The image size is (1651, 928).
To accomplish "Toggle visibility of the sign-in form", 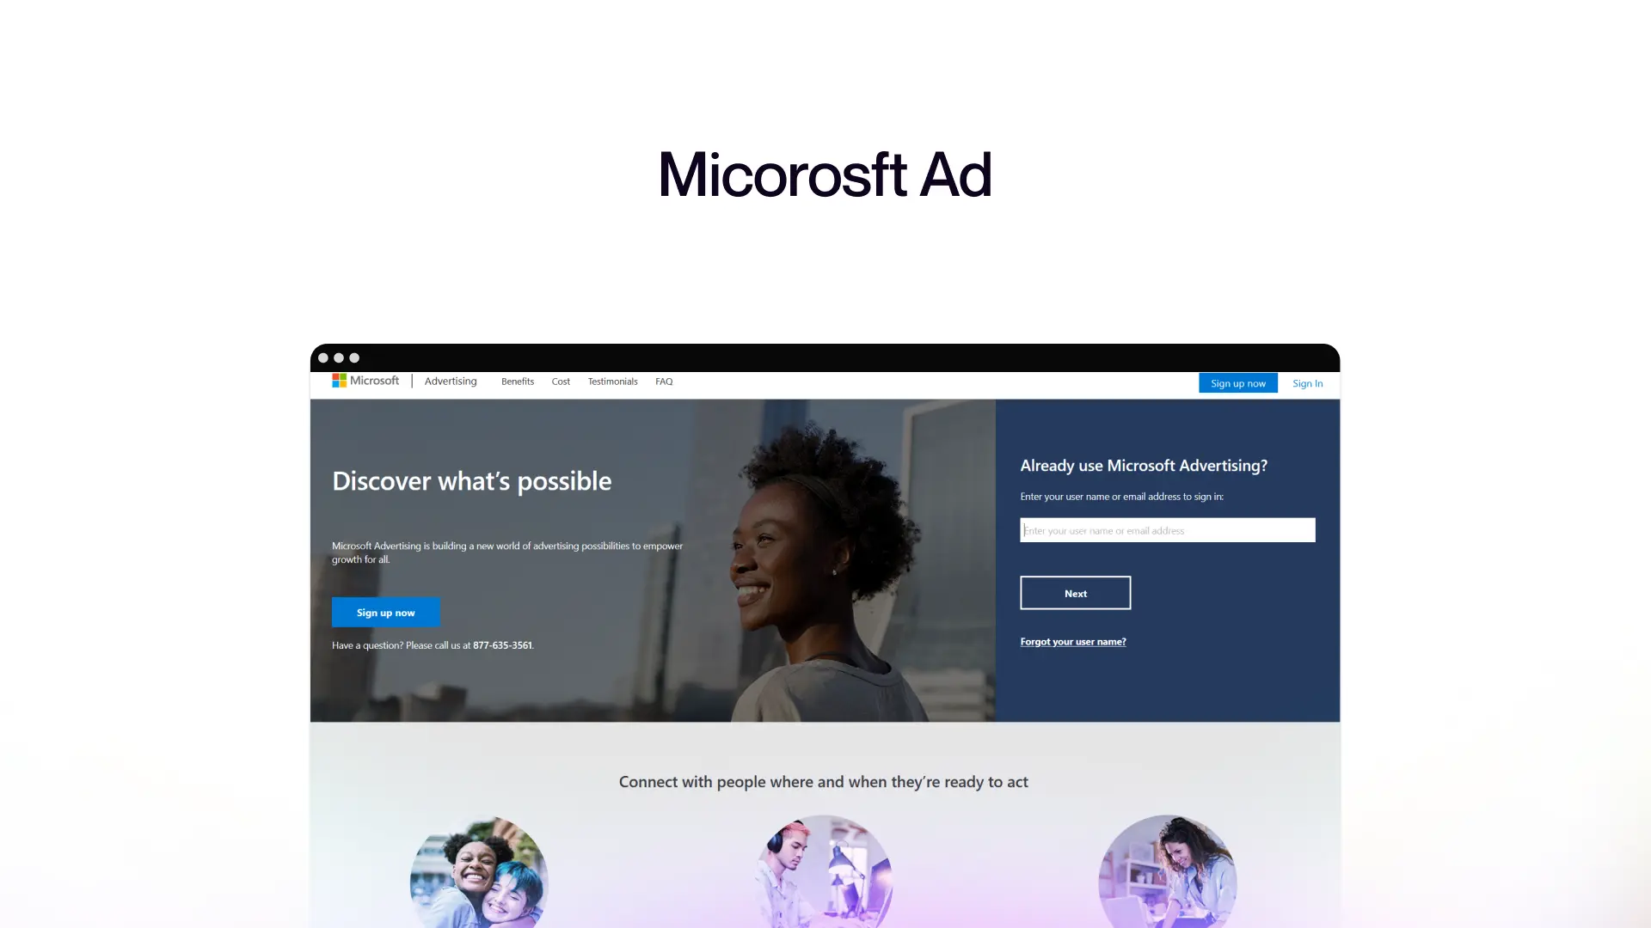I will (1307, 383).
